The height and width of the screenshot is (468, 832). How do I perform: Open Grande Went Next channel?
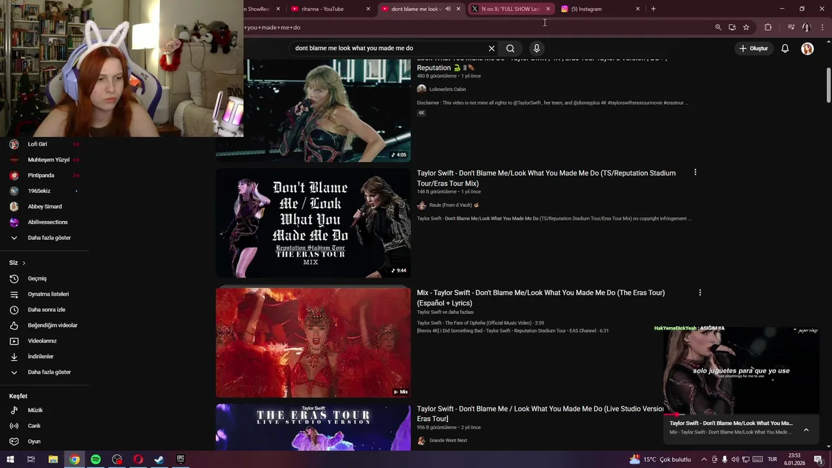coord(448,440)
